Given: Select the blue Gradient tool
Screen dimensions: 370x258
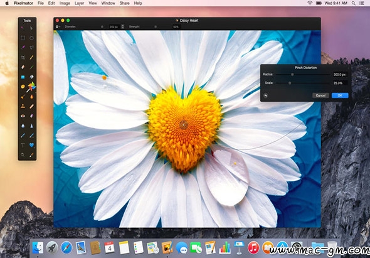Looking at the screenshot, I should pos(23,77).
